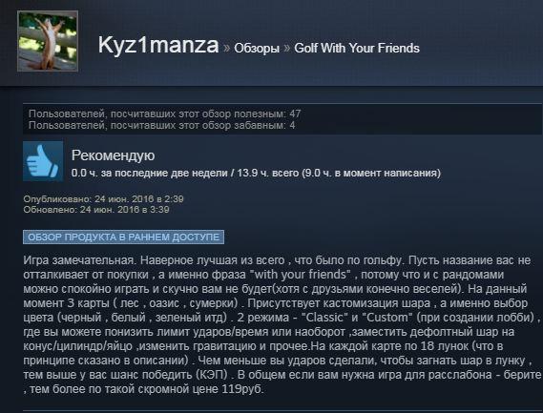
Task: Click the (КЭП) text in the review
Action: point(212,375)
